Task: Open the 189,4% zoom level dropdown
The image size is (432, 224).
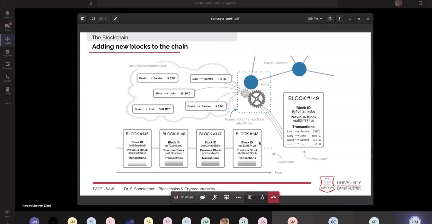Action: tap(314, 18)
